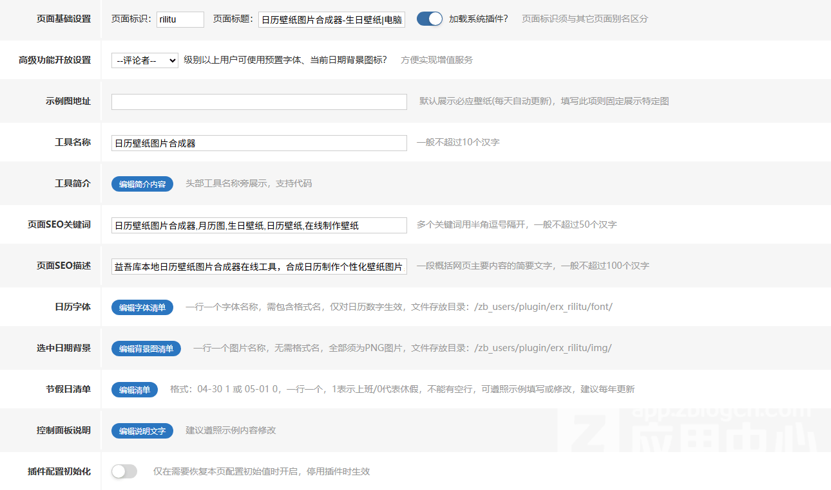
Task: Turn on the 插件配置初始化 switch
Action: coord(124,471)
